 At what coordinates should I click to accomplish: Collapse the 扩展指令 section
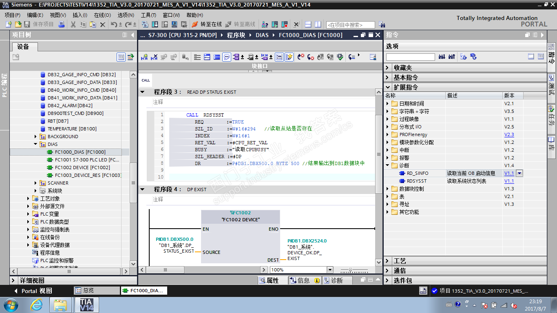pos(387,87)
